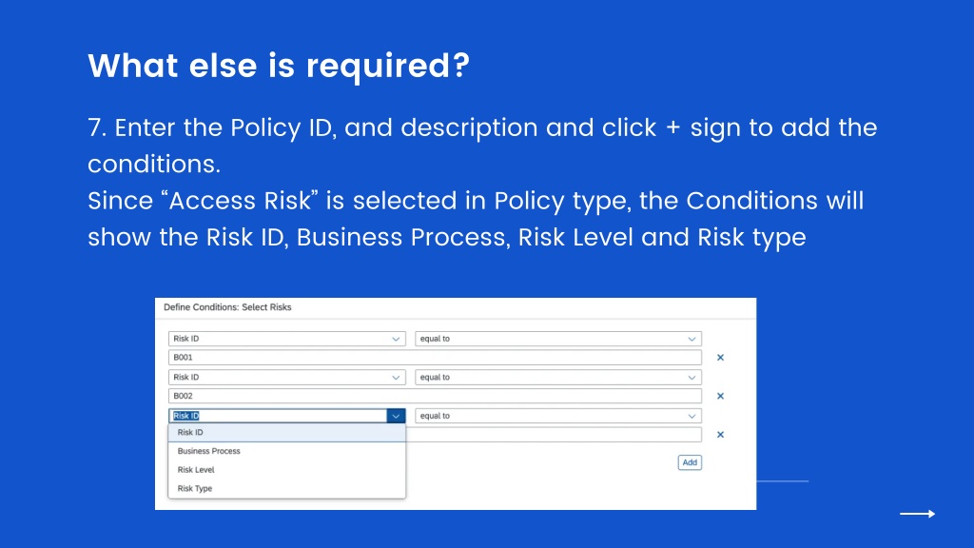This screenshot has width=974, height=548.
Task: Open the second Risk ID dropdown chevron
Action: (x=396, y=377)
